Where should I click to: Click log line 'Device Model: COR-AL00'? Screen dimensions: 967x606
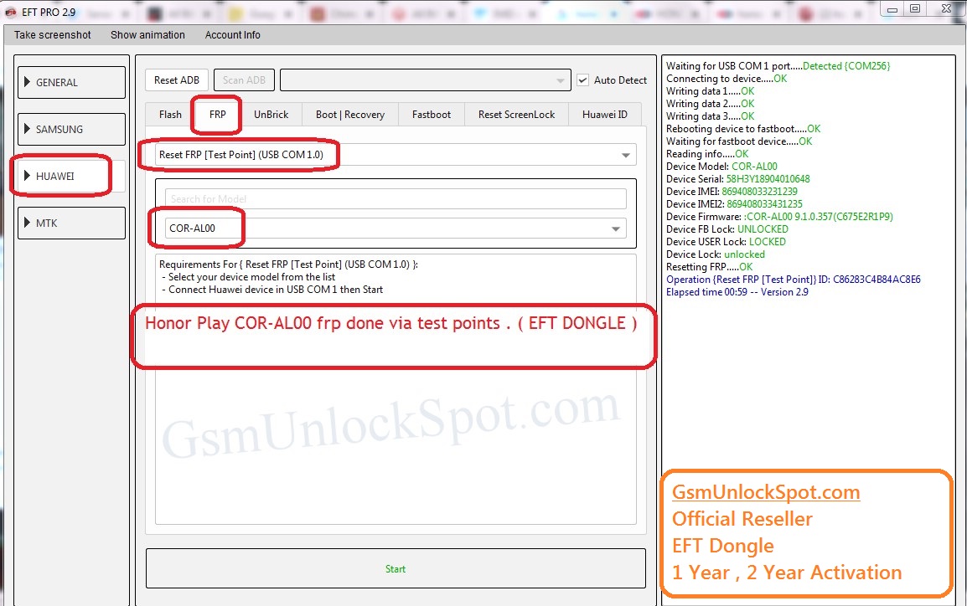coord(721,167)
